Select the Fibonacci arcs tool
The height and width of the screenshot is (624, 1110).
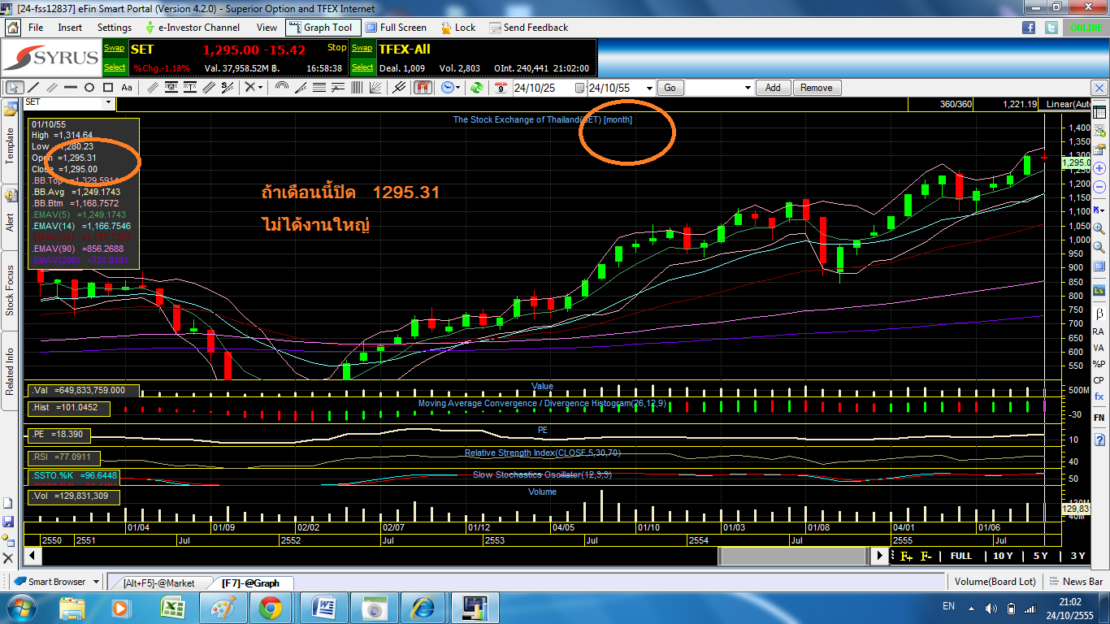click(281, 88)
